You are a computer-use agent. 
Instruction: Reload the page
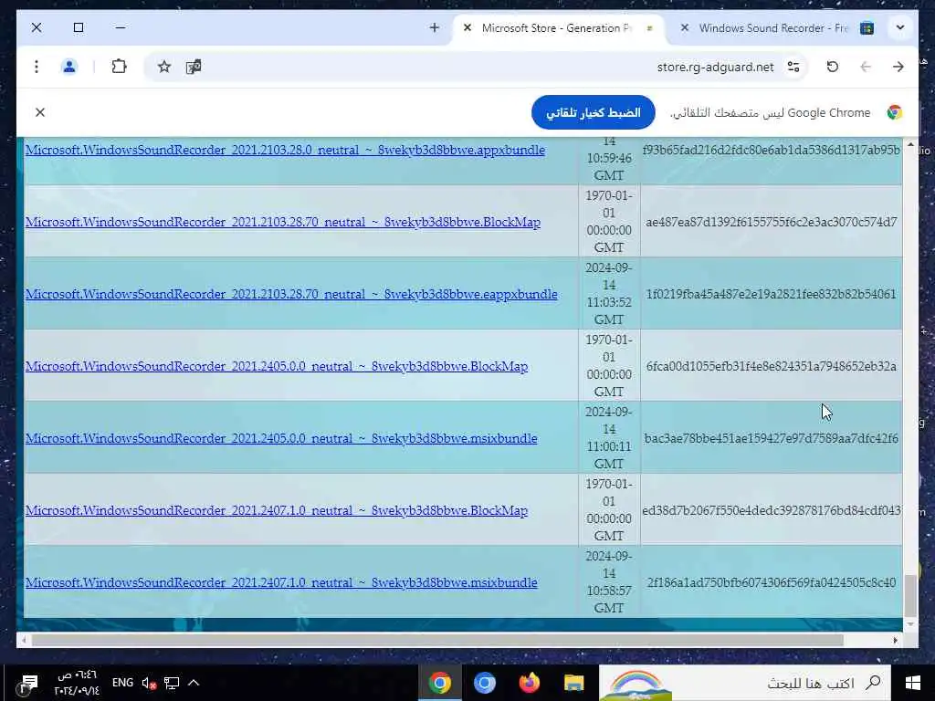[x=833, y=67]
